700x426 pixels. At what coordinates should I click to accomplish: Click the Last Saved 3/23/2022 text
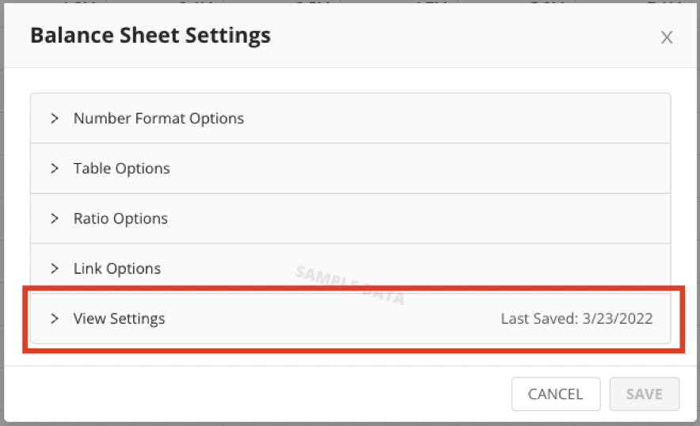[x=576, y=318]
